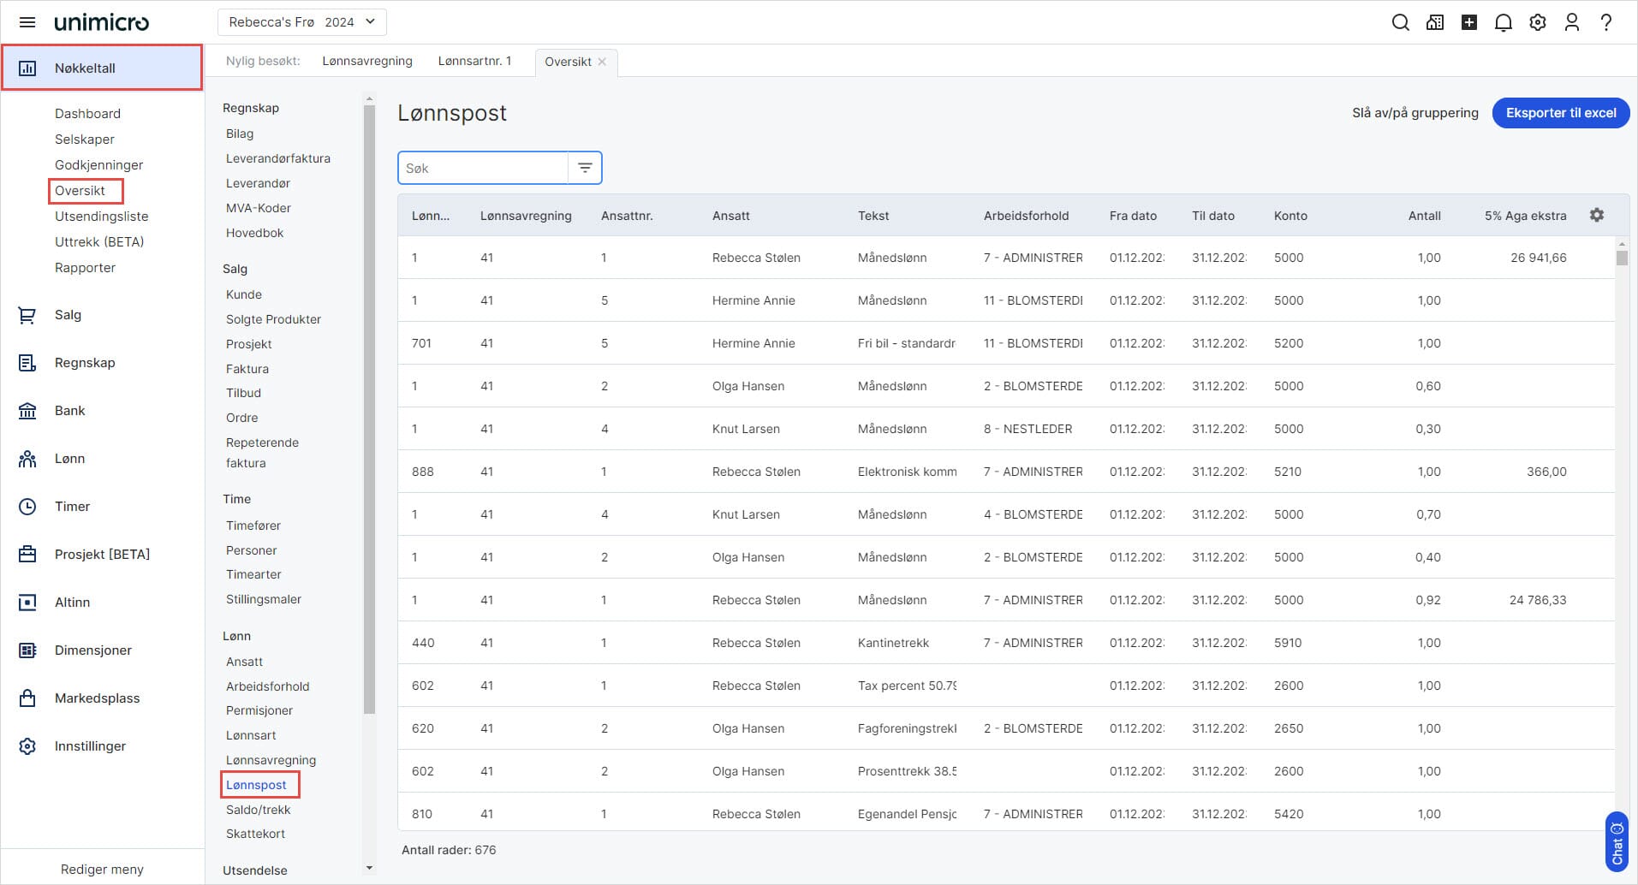Click the filter icon beside search field
Screen dimensions: 1638x885
(585, 168)
